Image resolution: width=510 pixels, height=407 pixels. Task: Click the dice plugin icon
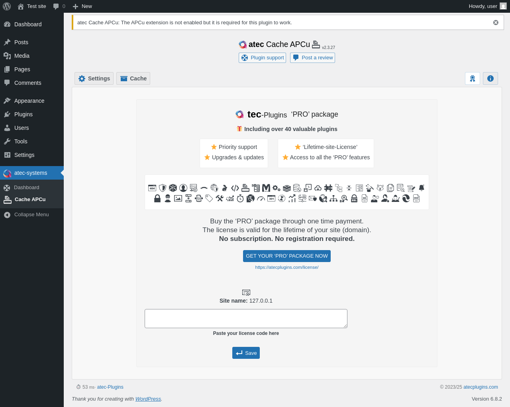173,188
